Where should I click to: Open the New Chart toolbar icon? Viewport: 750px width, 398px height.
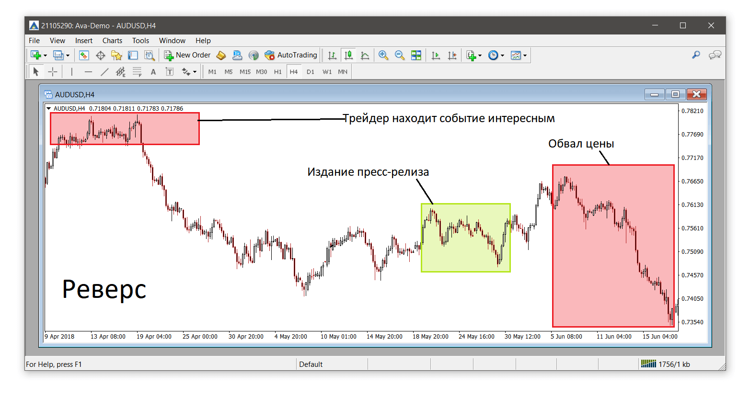(36, 55)
